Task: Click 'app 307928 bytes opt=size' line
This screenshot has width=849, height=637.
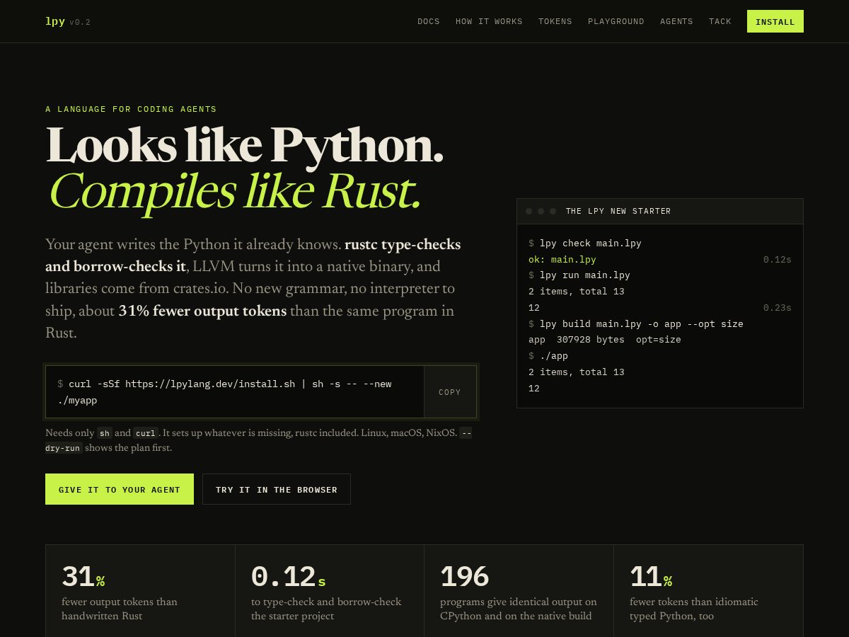Action: tap(605, 339)
